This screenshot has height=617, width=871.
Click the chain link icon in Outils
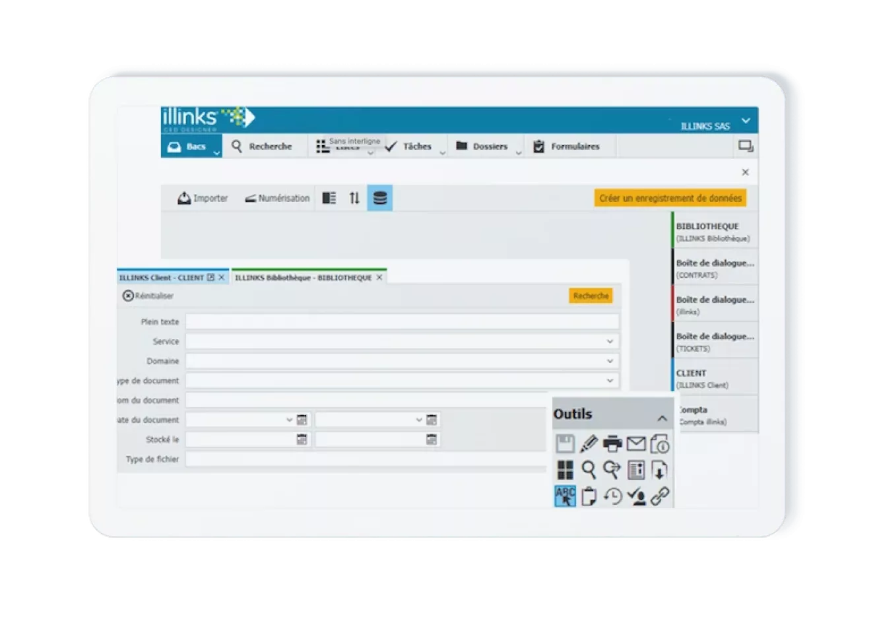[660, 496]
